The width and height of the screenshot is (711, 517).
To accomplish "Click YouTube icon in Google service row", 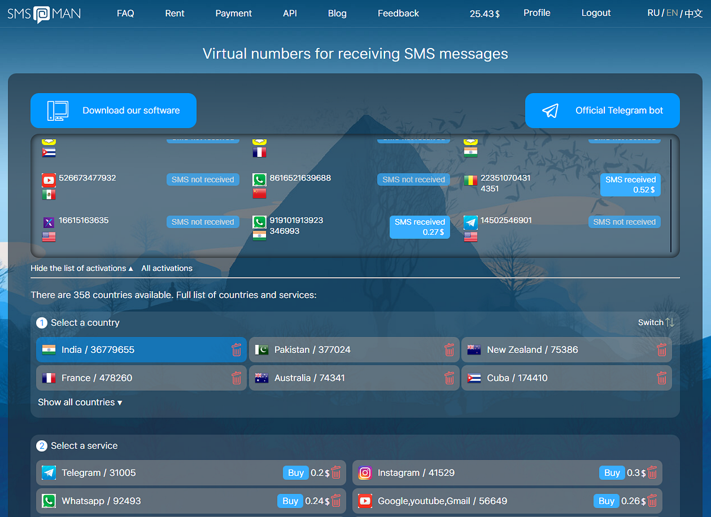I will click(x=365, y=501).
